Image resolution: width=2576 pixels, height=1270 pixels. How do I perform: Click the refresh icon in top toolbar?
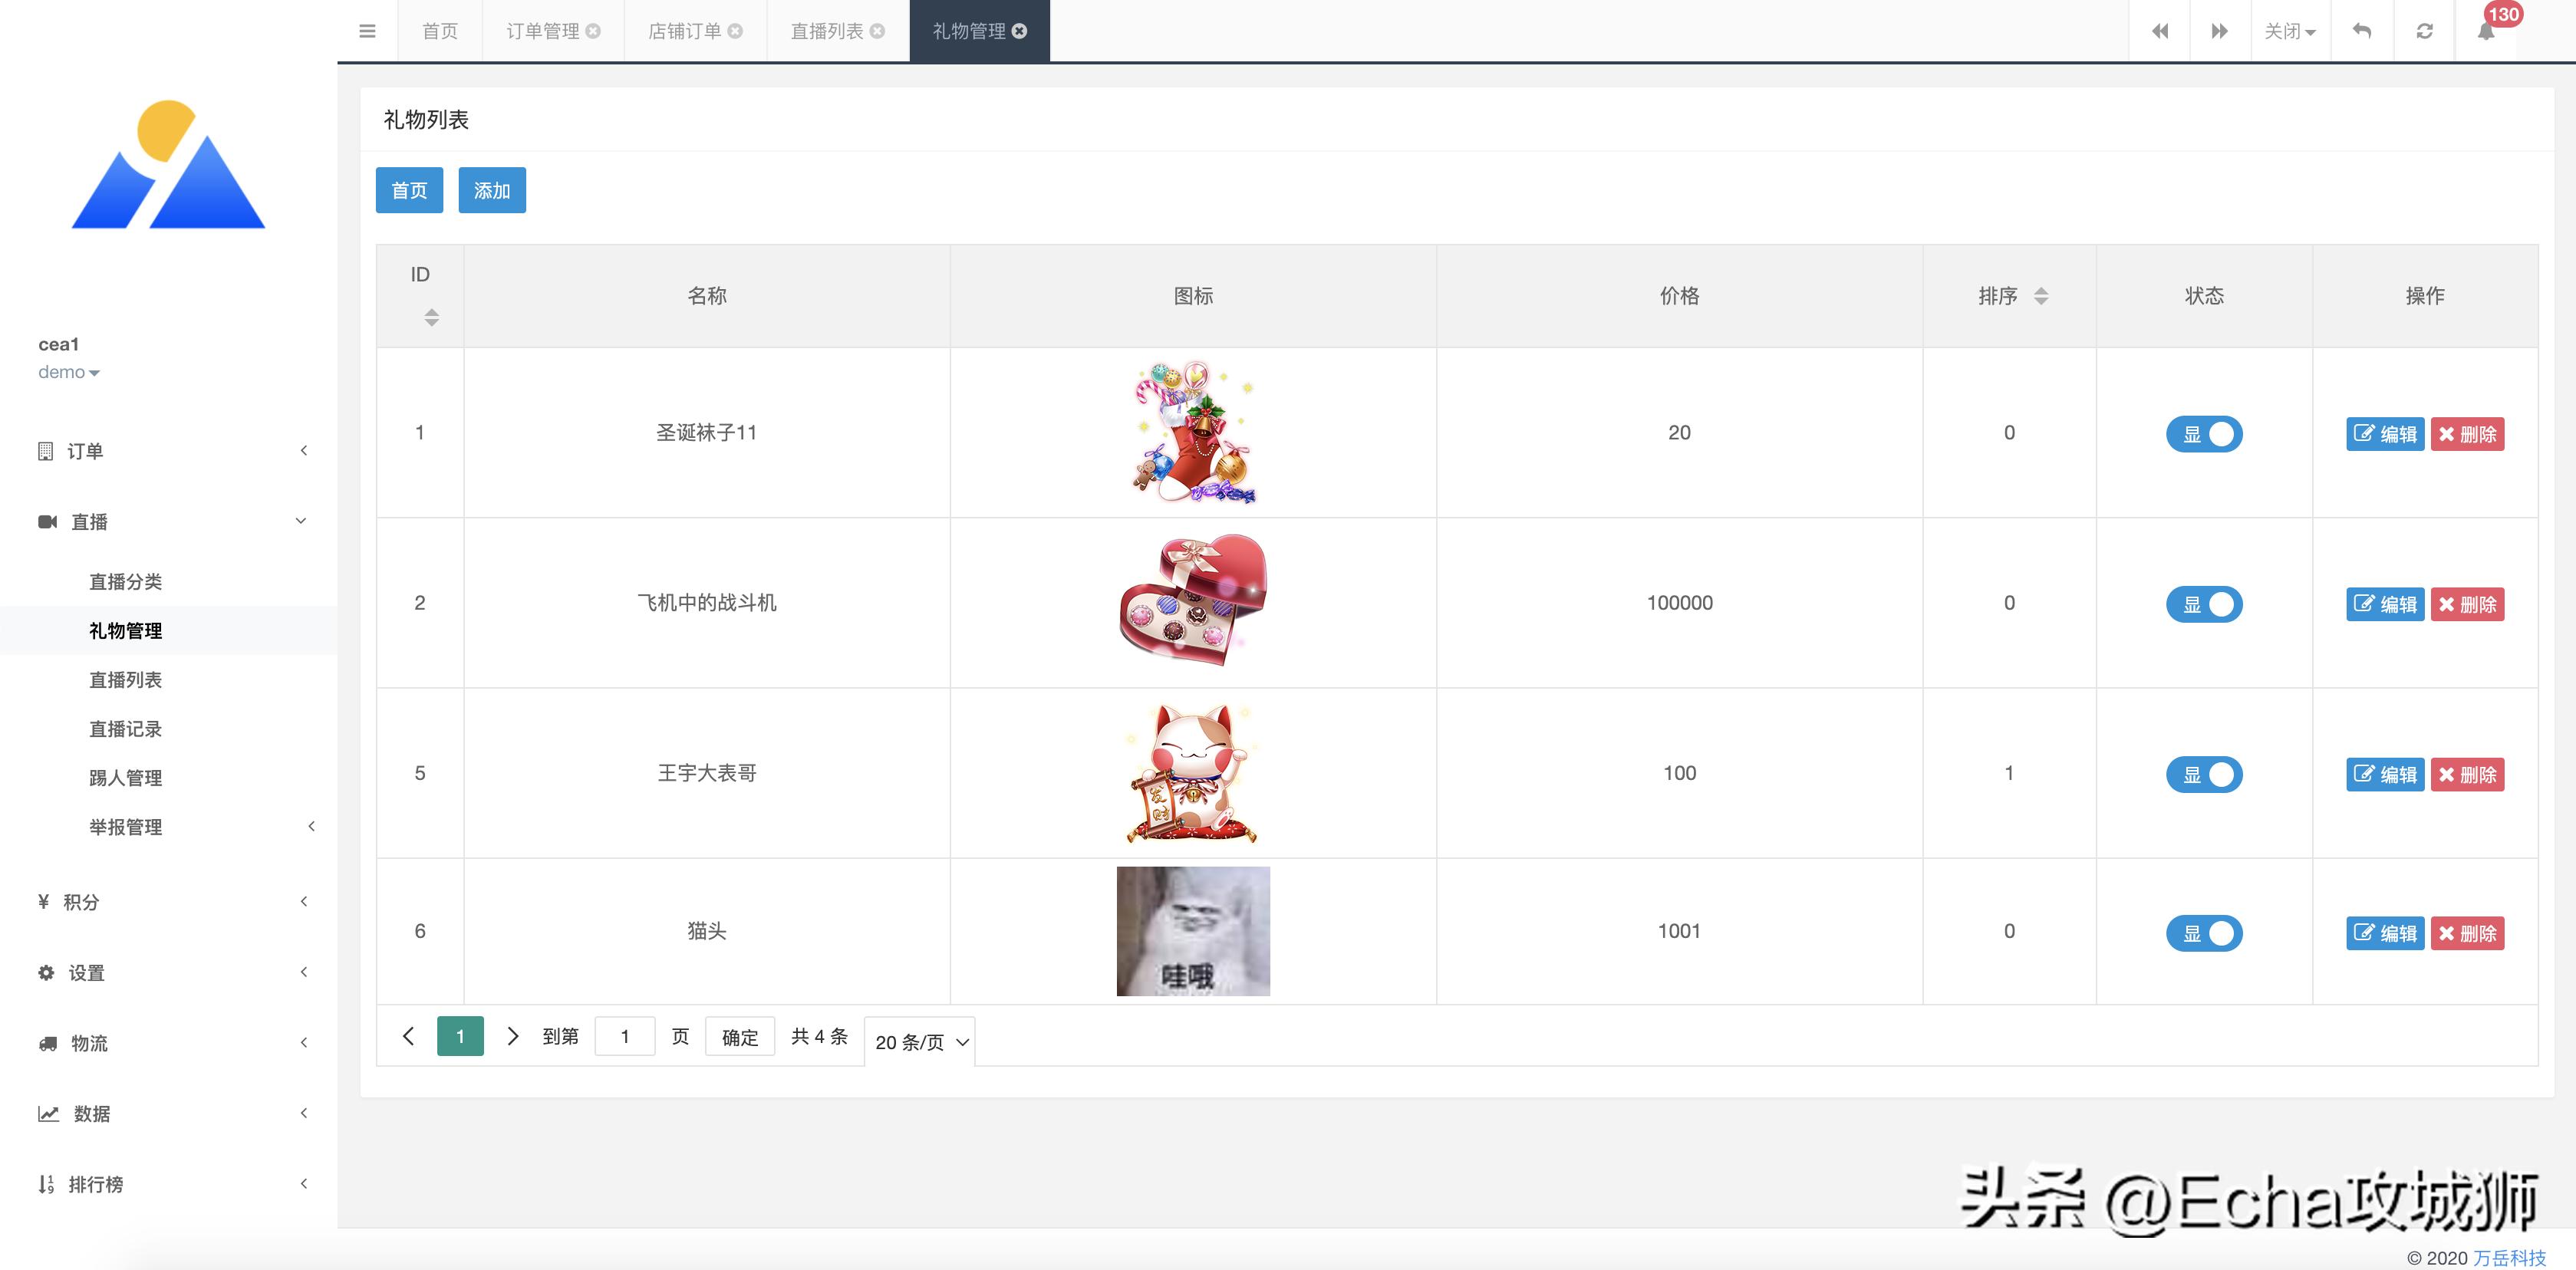tap(2424, 30)
